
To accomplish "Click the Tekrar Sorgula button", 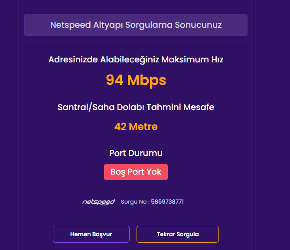I will pyautogui.click(x=177, y=234).
